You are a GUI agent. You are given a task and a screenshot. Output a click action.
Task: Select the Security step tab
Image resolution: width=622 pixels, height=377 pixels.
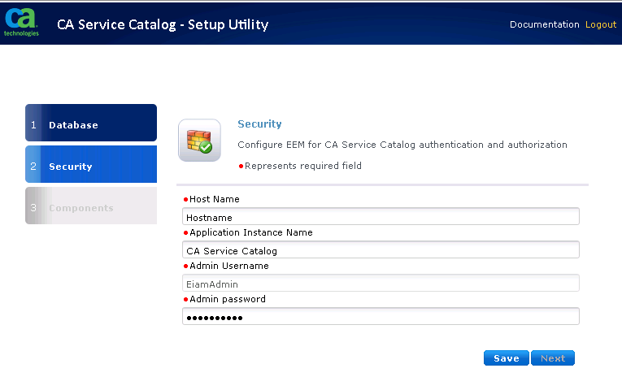click(x=91, y=167)
